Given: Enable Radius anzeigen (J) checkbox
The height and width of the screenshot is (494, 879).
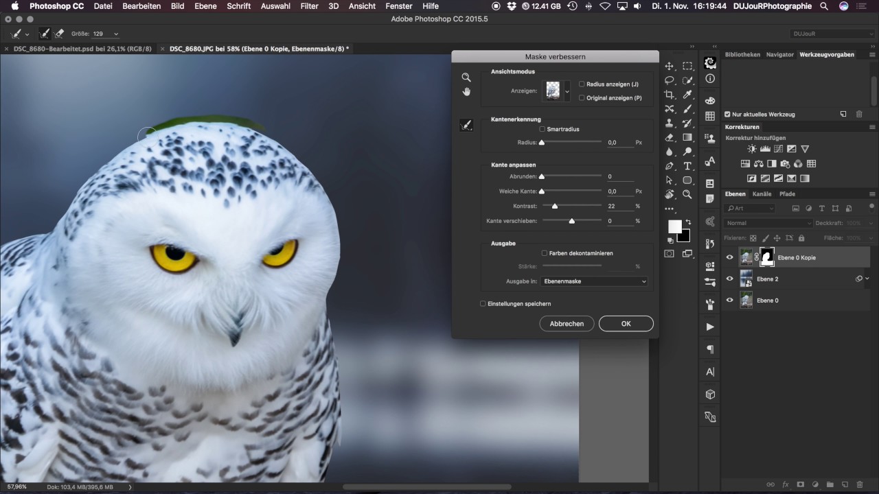Looking at the screenshot, I should (582, 84).
